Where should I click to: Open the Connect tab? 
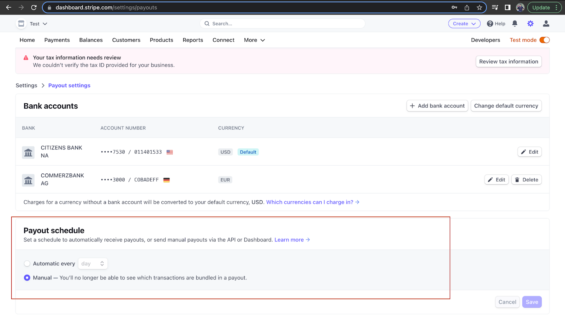[224, 40]
